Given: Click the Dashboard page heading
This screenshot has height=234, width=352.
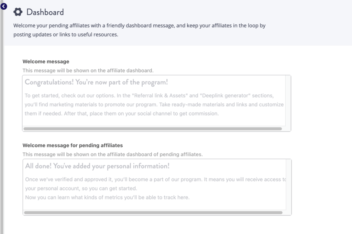Looking at the screenshot, I should tap(45, 12).
